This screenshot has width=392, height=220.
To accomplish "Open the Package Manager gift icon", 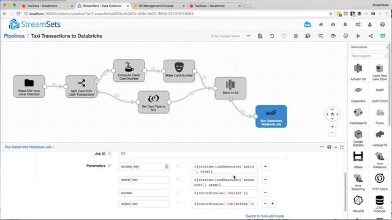I will tap(333, 24).
